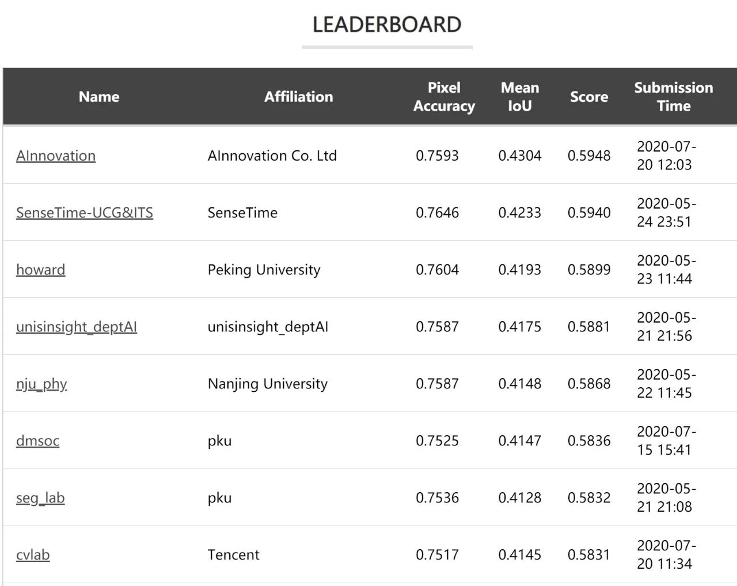
Task: Click the Affiliation column header
Action: (298, 97)
